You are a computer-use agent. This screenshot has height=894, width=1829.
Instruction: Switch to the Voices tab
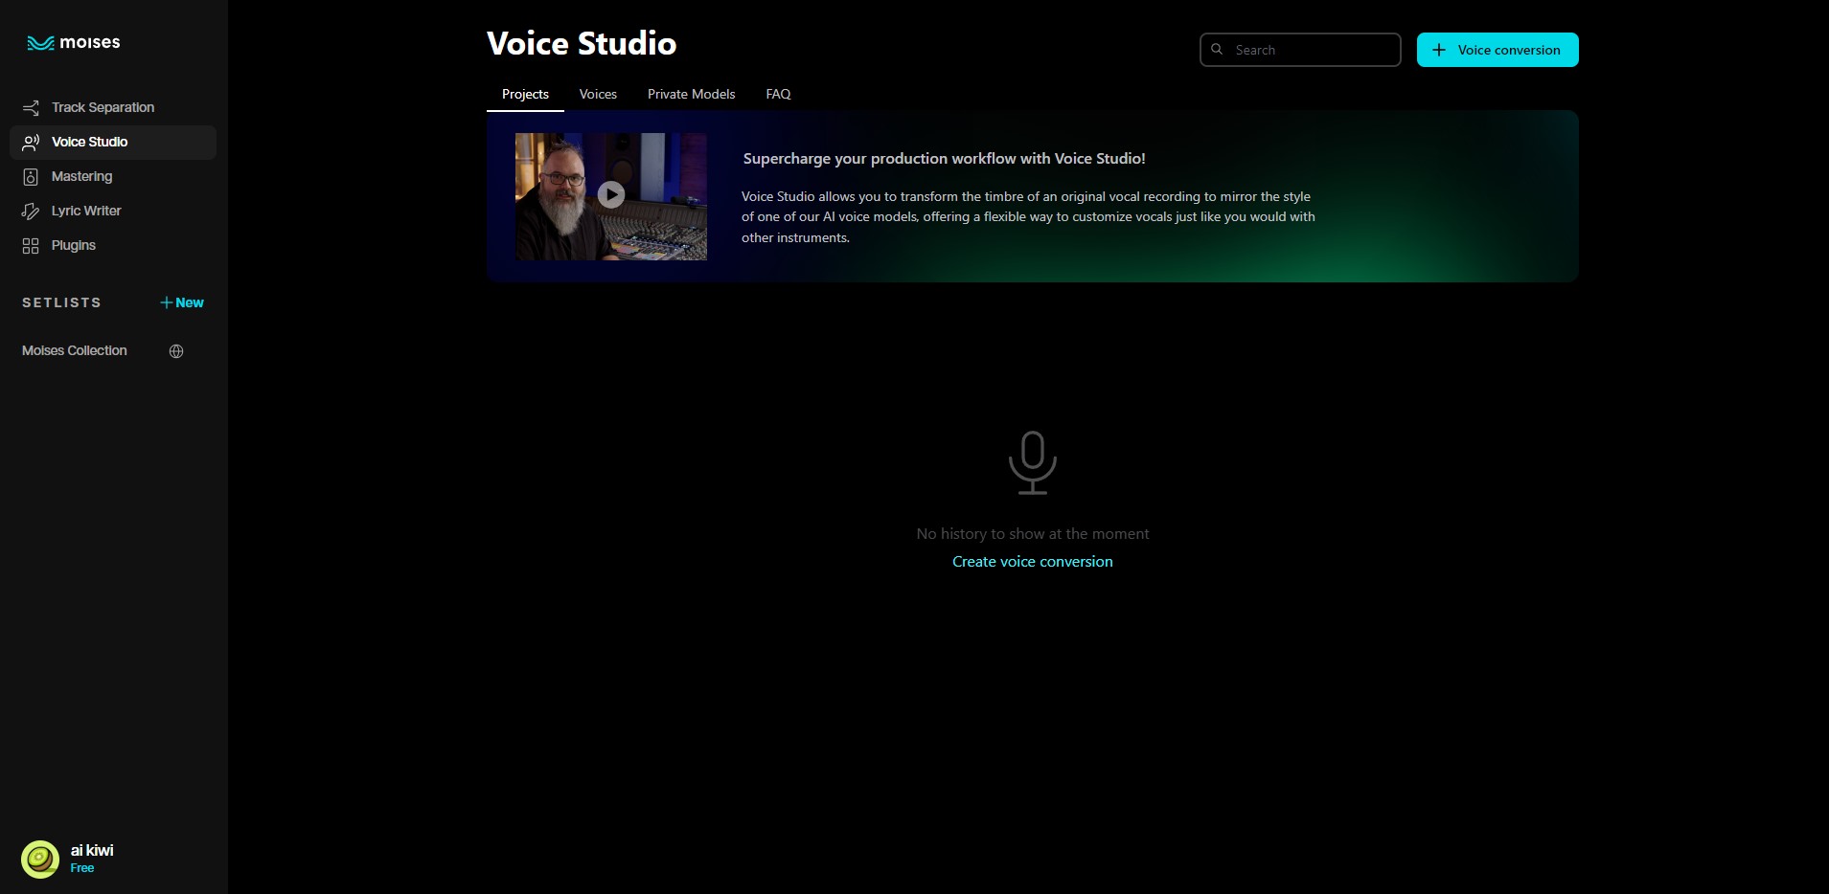598,94
